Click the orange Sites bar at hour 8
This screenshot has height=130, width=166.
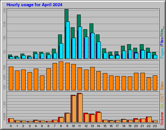(x=61, y=76)
